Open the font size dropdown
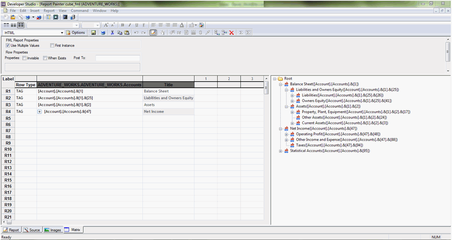Screen dimensions: 452x240 97,25
